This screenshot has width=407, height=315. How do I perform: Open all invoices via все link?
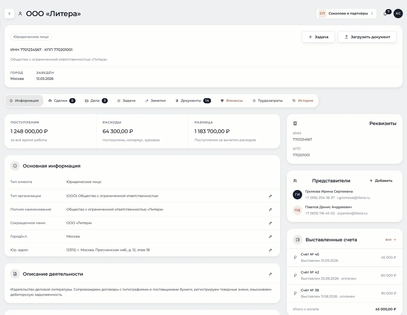[390, 240]
